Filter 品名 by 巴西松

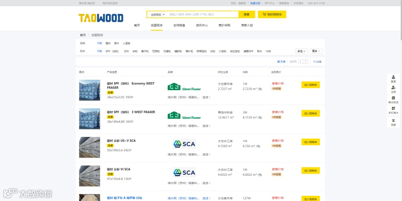click(156, 51)
